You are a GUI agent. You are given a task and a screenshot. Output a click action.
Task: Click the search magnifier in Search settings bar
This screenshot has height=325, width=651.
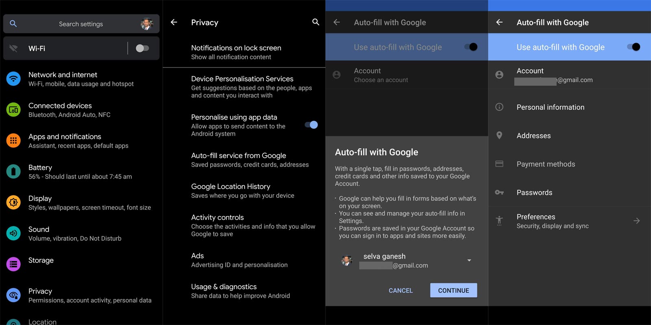coord(13,24)
